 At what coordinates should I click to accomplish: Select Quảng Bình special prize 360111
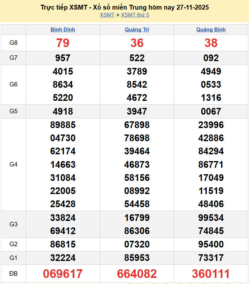211,274
